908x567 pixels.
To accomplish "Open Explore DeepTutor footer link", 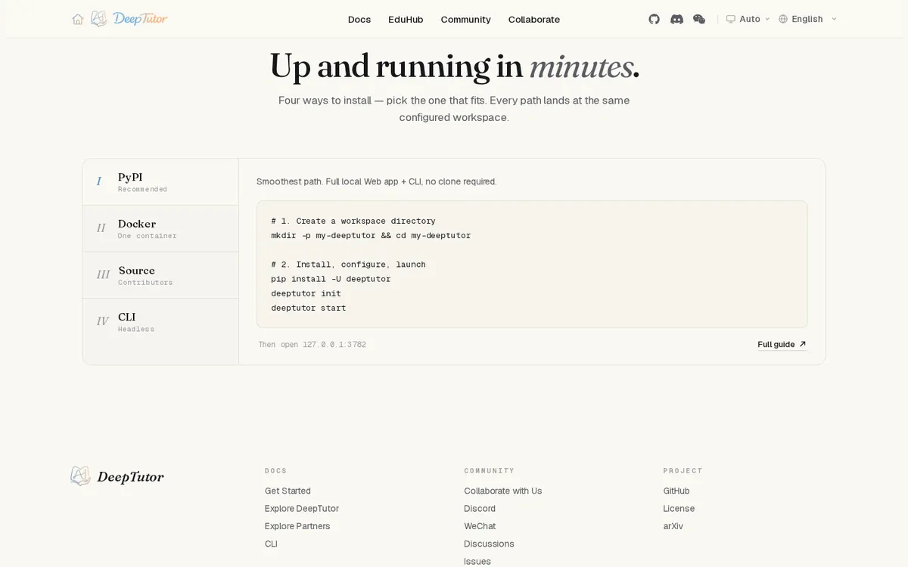I will [302, 509].
